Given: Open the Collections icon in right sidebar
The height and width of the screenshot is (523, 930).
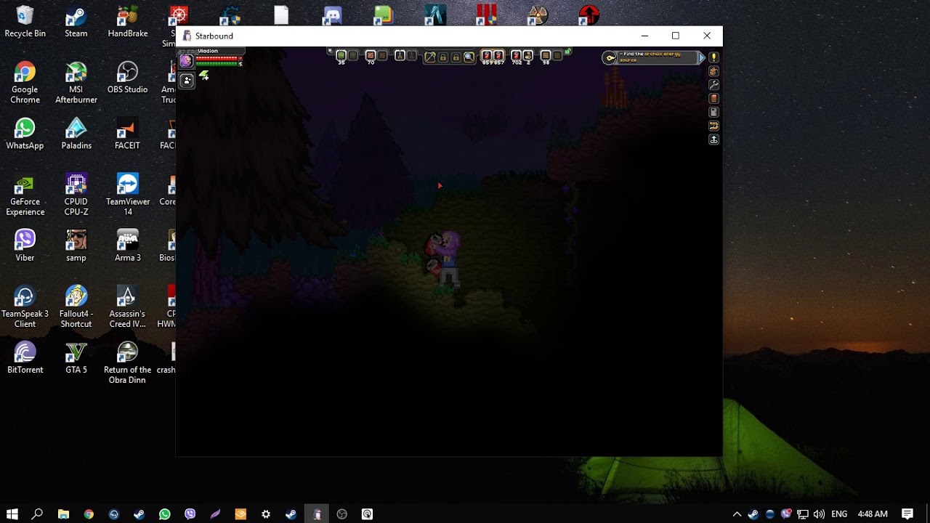Looking at the screenshot, I should tap(713, 126).
